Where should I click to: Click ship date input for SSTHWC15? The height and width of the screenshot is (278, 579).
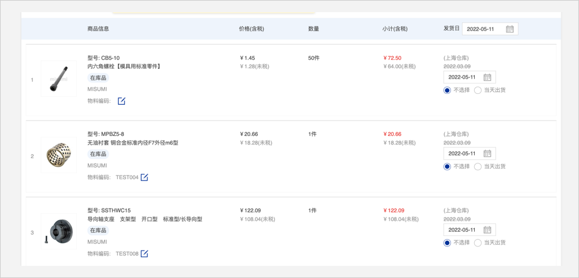tap(463, 230)
